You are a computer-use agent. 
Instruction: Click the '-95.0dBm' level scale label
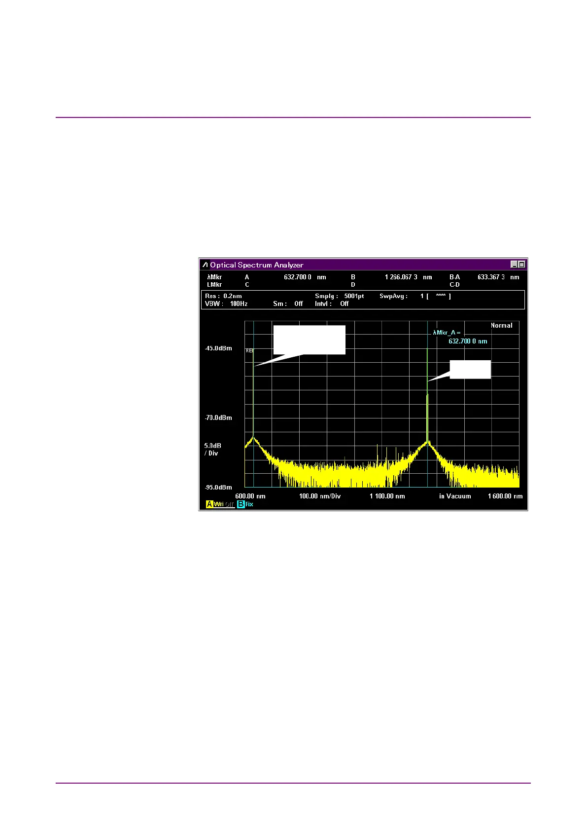[218, 488]
